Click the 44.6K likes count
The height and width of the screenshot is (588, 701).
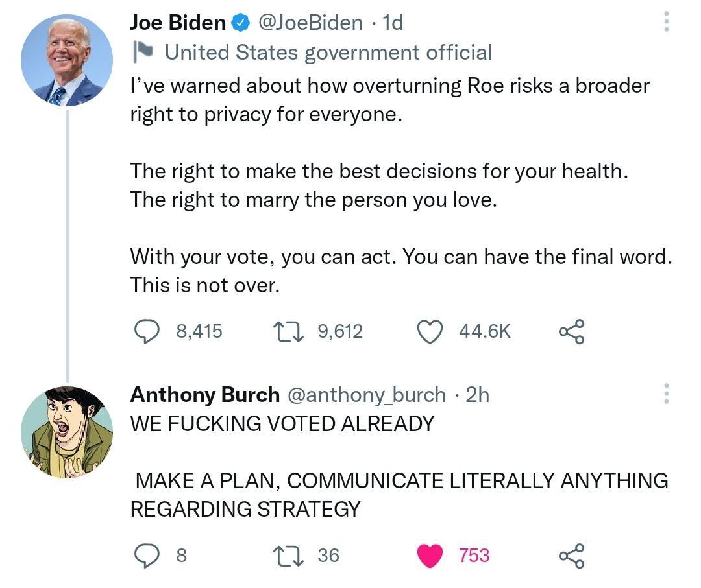point(484,331)
